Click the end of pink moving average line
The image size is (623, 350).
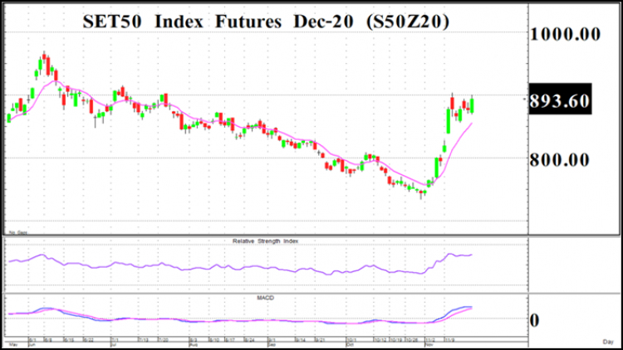[471, 124]
